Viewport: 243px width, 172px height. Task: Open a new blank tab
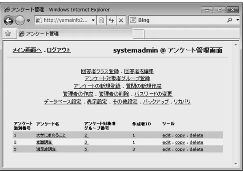point(139,34)
